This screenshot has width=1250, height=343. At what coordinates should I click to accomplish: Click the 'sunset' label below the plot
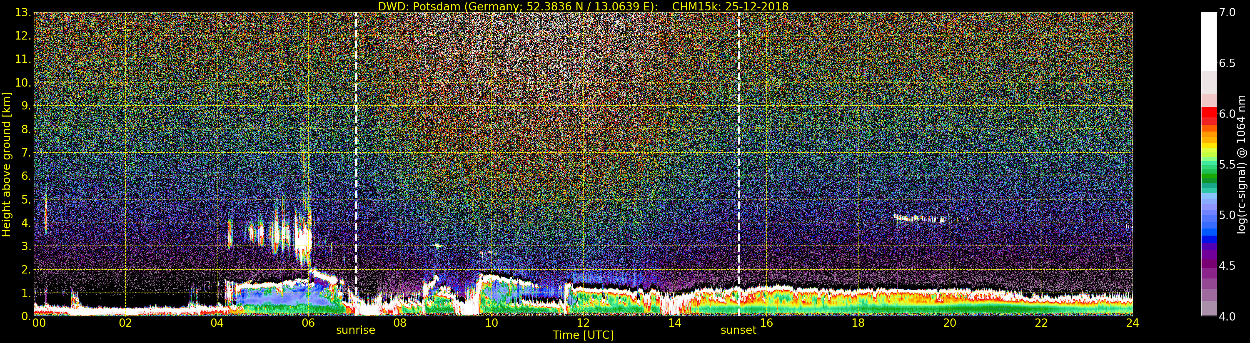[x=739, y=331]
